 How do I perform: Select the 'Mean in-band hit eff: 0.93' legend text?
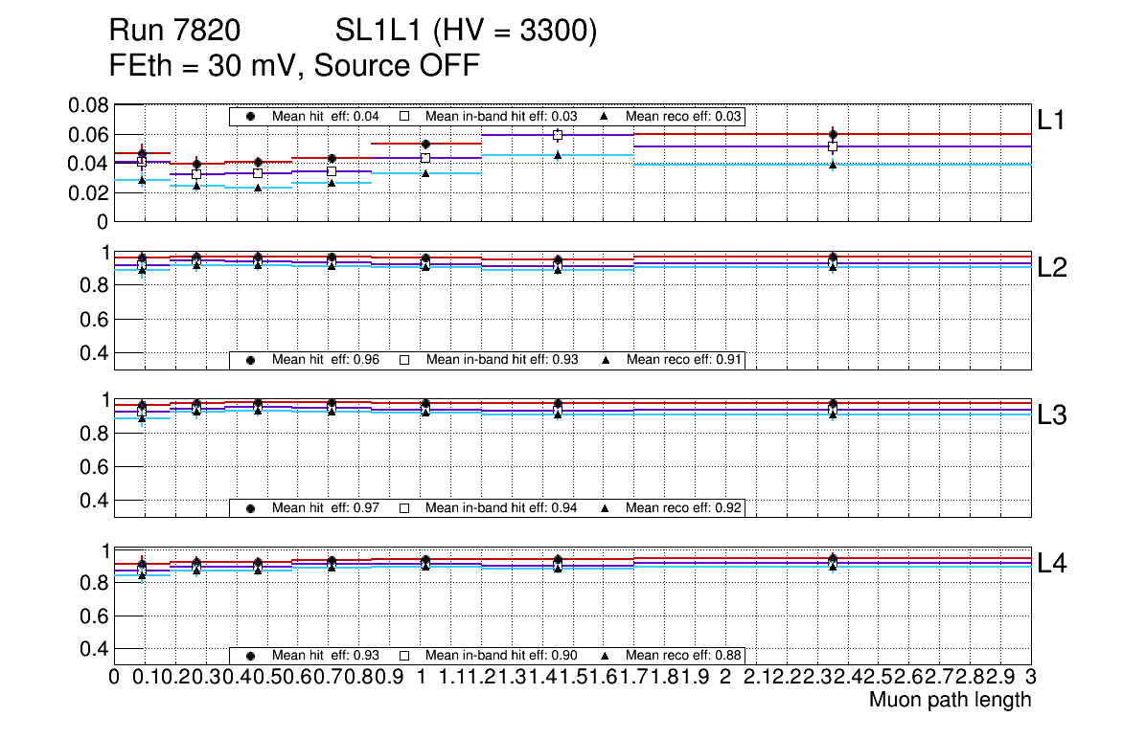[501, 360]
